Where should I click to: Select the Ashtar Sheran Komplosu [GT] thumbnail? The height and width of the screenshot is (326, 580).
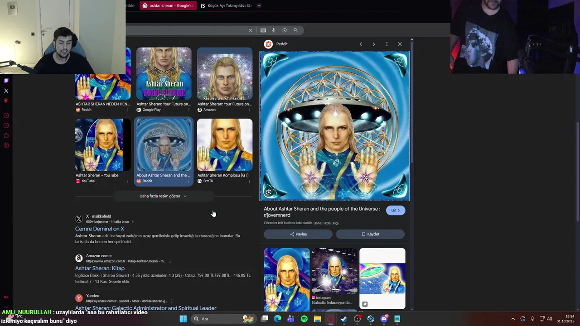[x=225, y=145]
